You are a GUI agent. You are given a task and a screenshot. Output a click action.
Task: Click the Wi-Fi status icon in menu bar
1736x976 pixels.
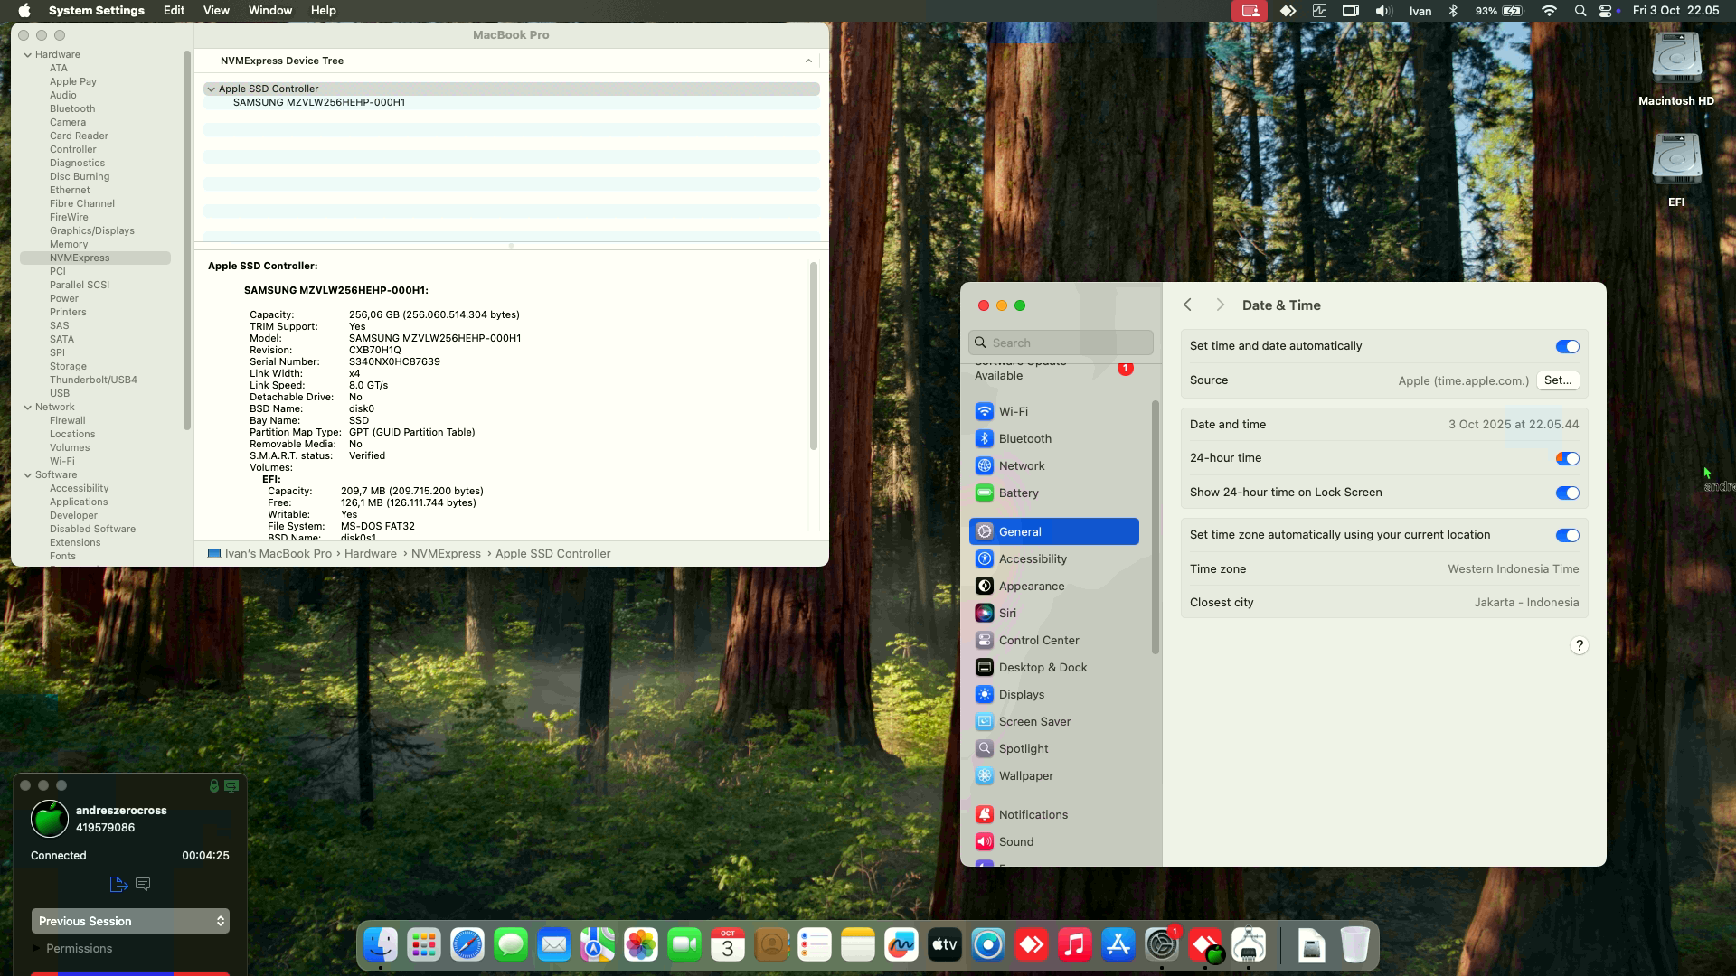(x=1549, y=11)
